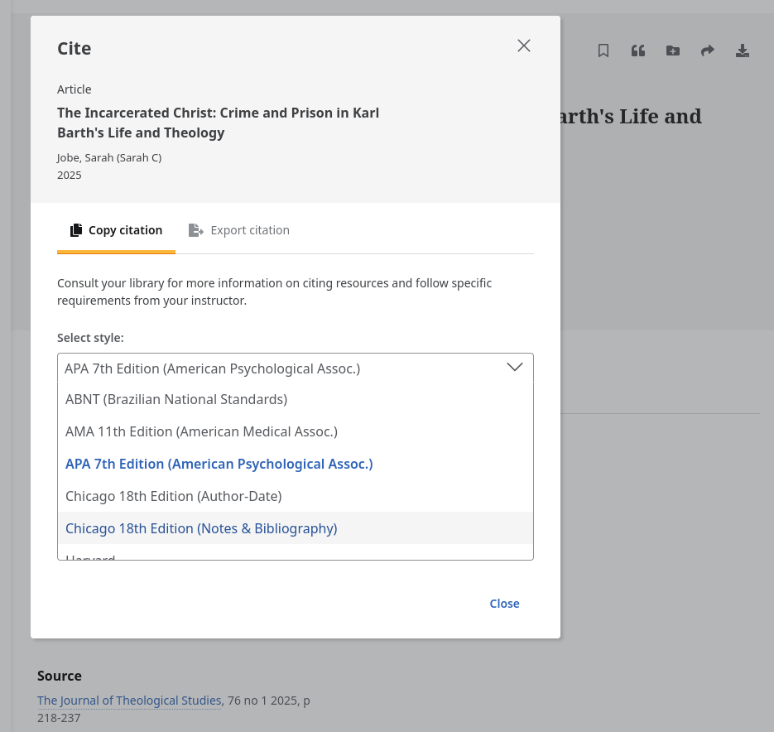
Task: Click the copy icon beside Copy citation
Action: (76, 229)
